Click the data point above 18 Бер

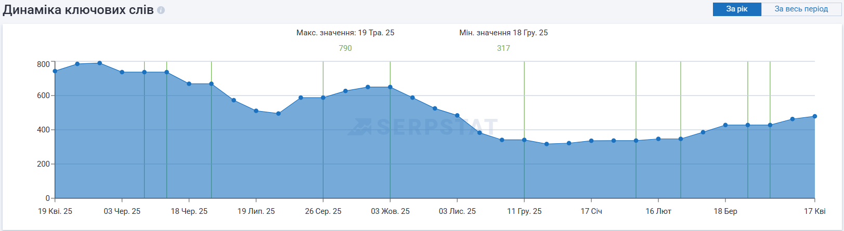(x=725, y=125)
